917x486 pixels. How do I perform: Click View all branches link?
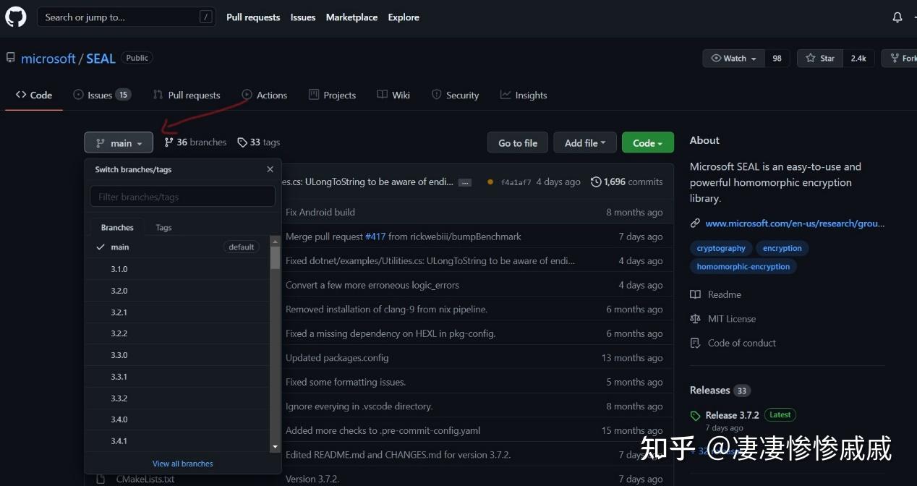(x=182, y=464)
